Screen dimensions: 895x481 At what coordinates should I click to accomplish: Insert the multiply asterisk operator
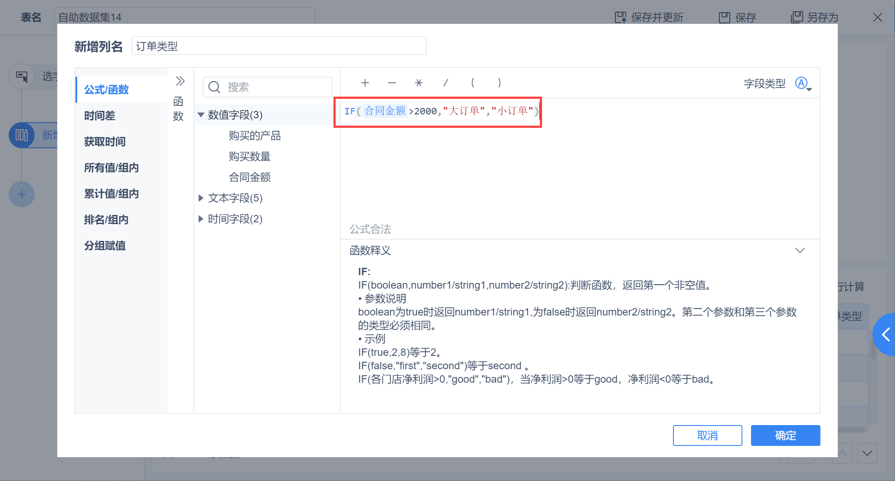point(418,83)
